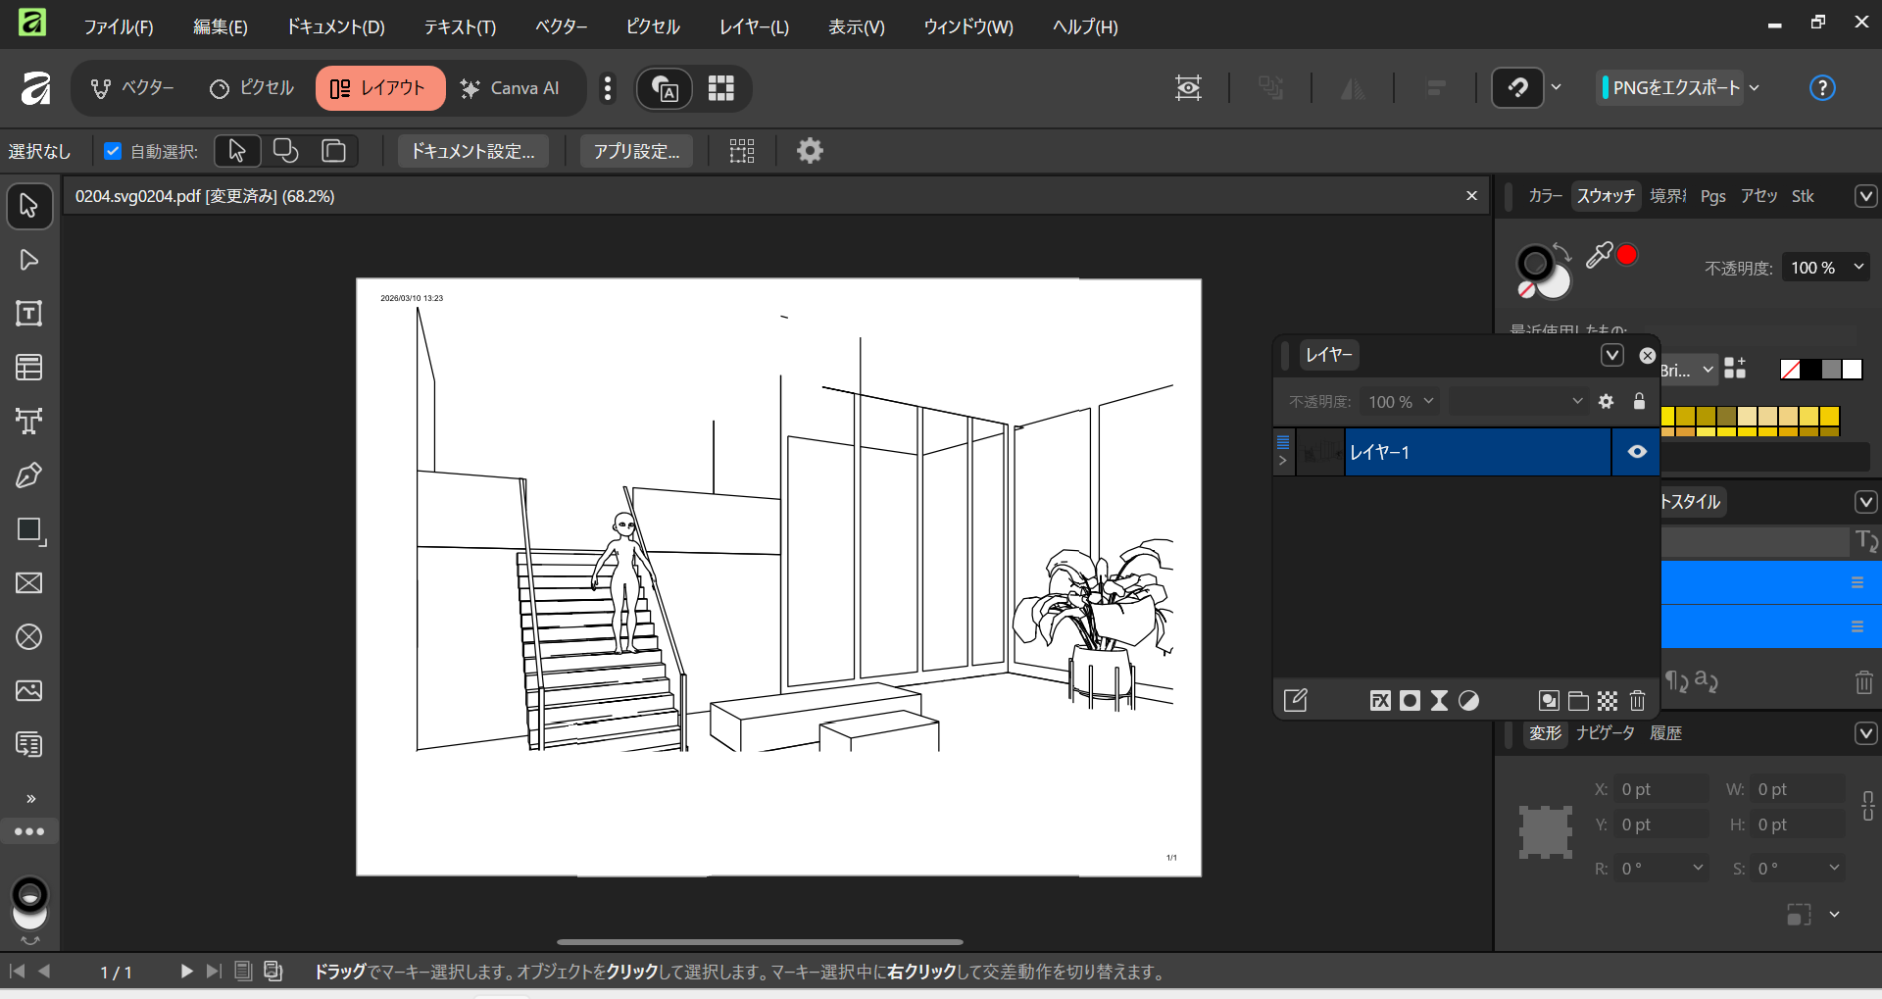Image resolution: width=1882 pixels, height=999 pixels.
Task: Open the layer opacity 100 % dropdown
Action: click(x=1401, y=401)
